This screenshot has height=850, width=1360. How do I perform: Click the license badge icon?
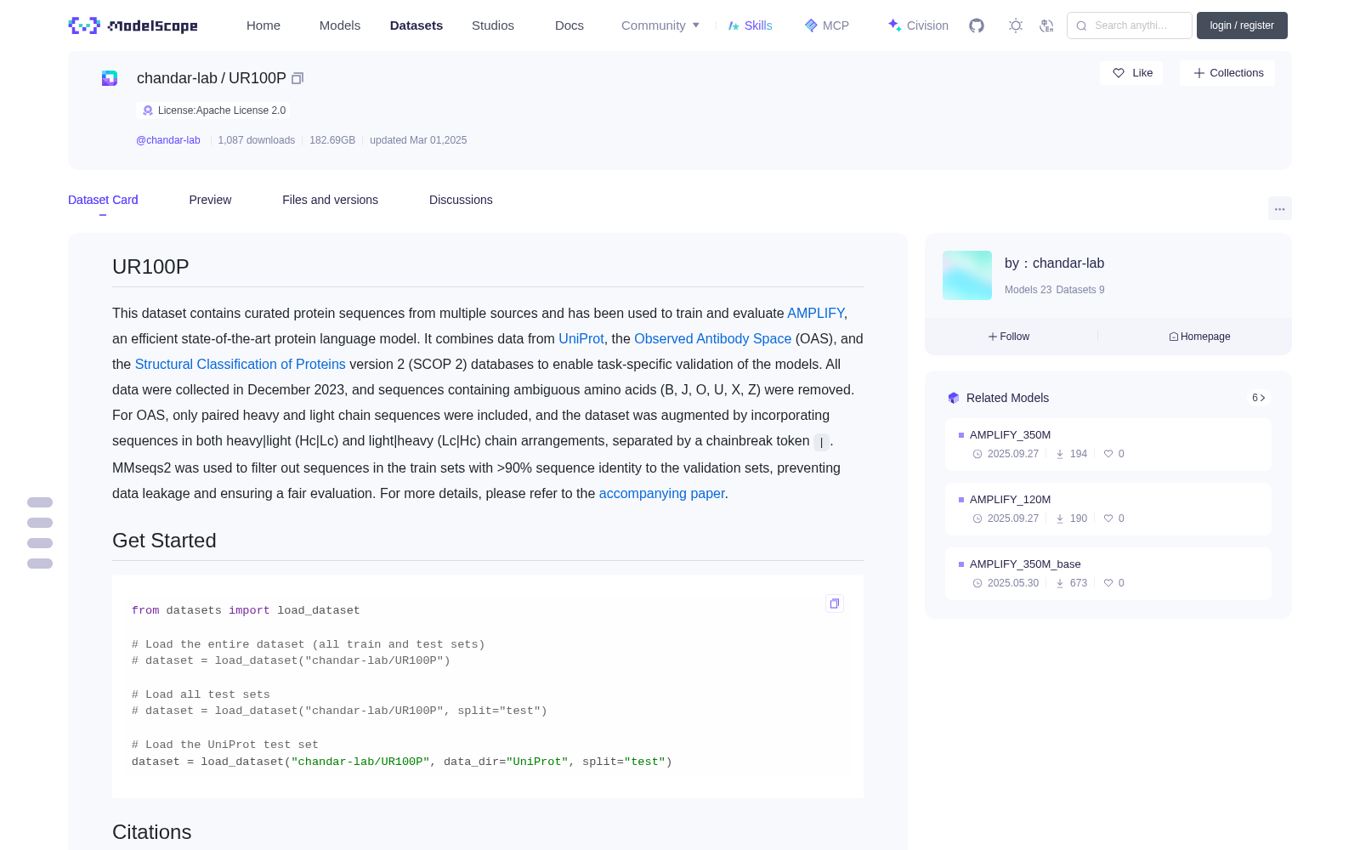[148, 110]
